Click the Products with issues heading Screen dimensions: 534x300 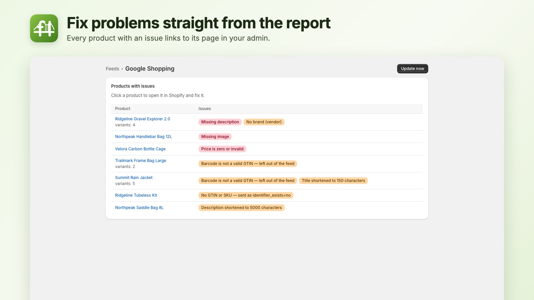(133, 86)
